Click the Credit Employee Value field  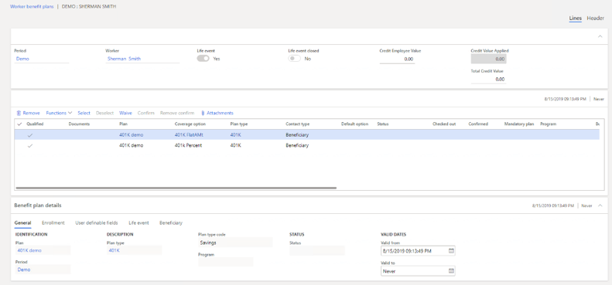coord(397,59)
